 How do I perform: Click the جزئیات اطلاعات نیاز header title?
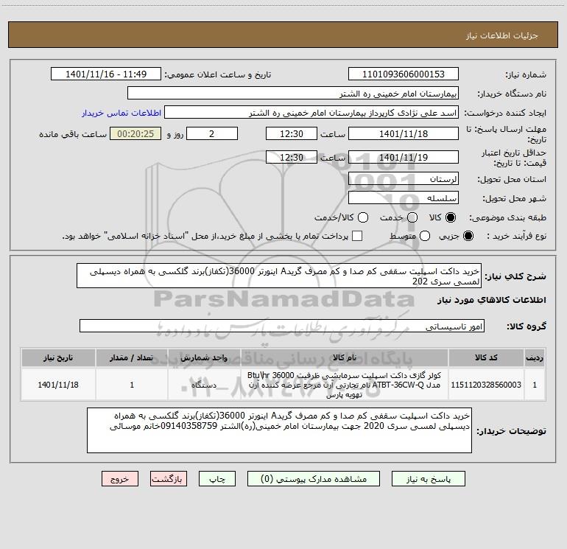pyautogui.click(x=502, y=35)
